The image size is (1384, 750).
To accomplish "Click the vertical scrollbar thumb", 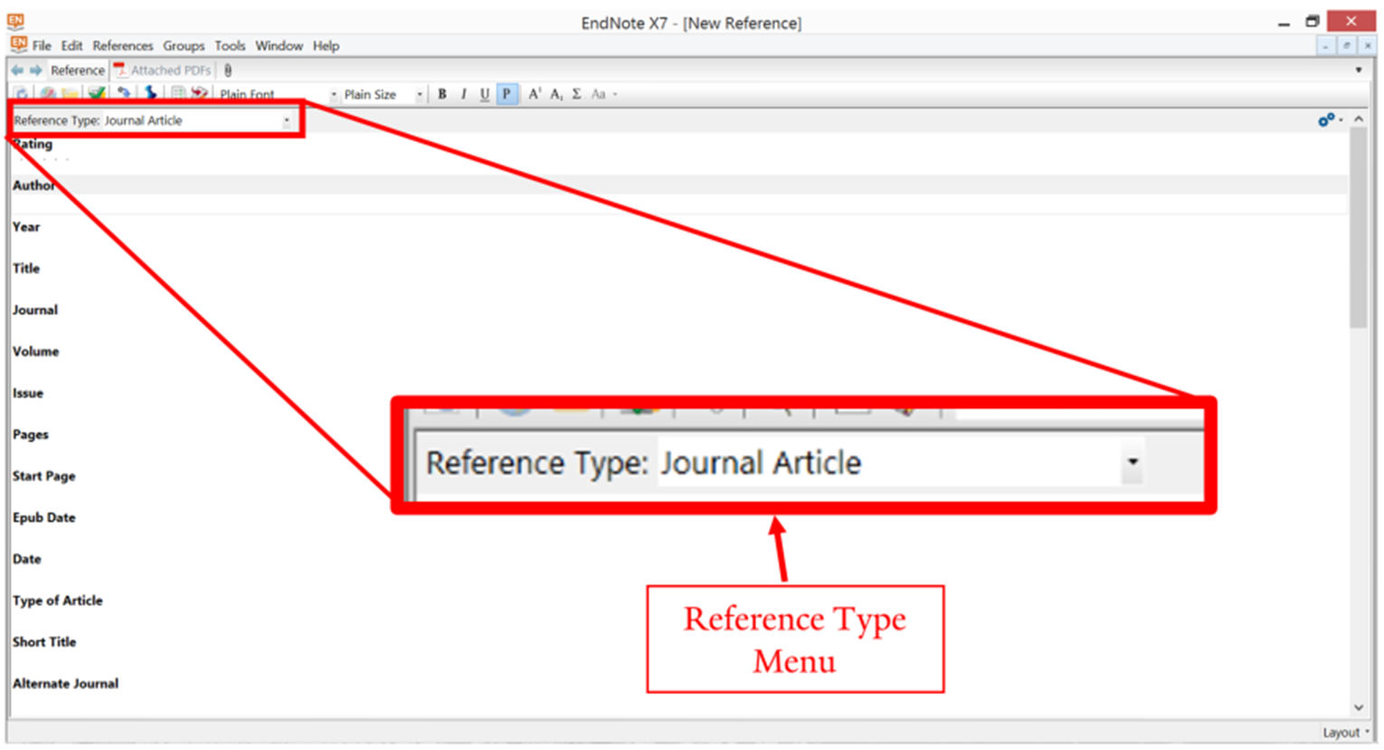I will [1359, 228].
